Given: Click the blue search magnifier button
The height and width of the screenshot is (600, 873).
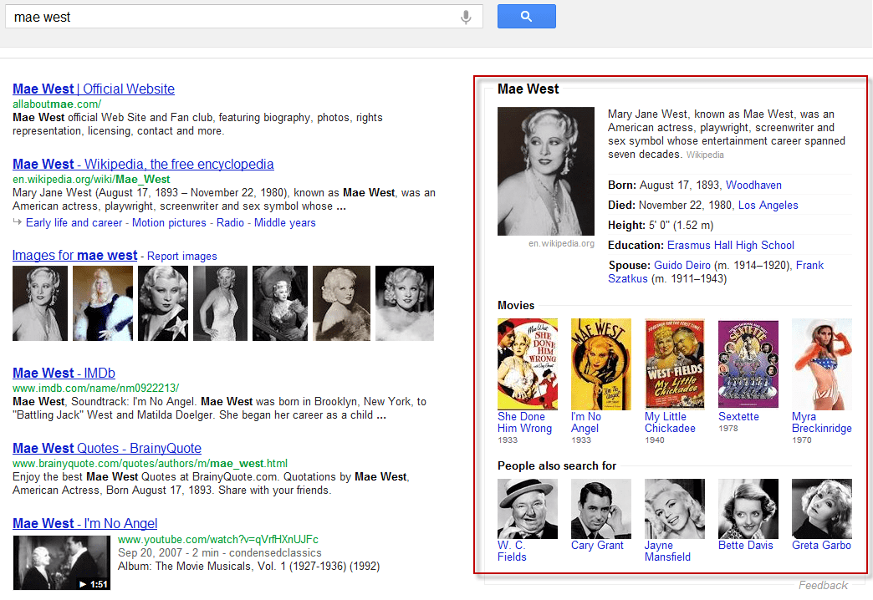Looking at the screenshot, I should click(526, 16).
